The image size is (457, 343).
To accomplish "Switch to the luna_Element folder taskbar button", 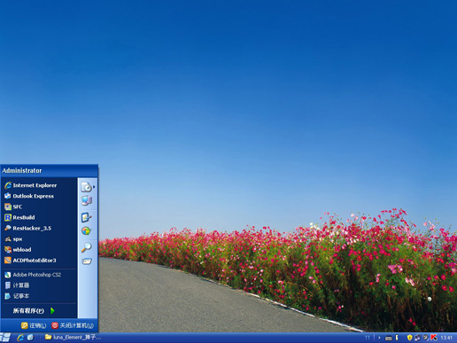I will click(x=73, y=338).
